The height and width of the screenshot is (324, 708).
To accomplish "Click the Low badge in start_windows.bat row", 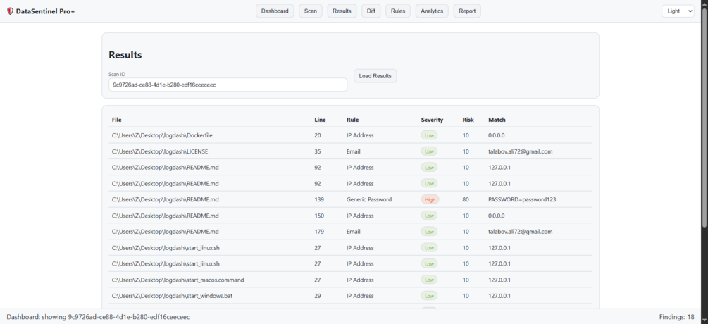I will pyautogui.click(x=429, y=296).
